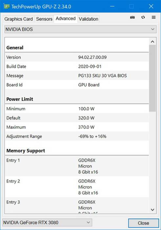Select the Adjustment Range row

(x=77, y=136)
